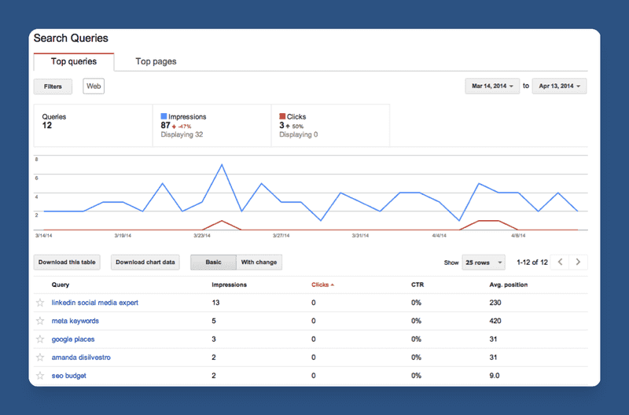Go to previous page of results arrow
Screen dimensions: 629x415
[559, 262]
